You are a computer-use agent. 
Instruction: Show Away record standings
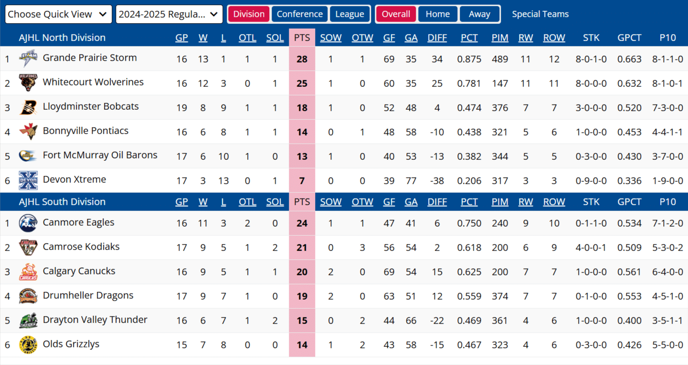tap(479, 14)
